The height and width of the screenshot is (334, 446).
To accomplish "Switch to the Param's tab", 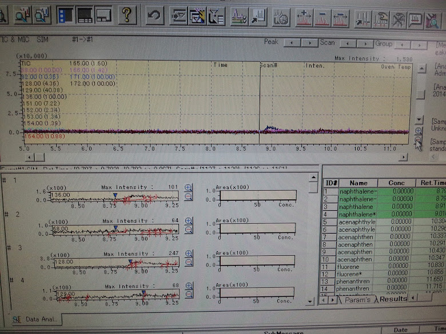I will coord(357,300).
